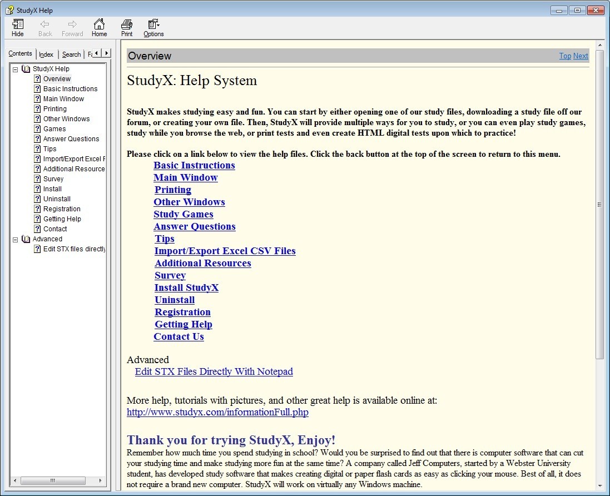Follow the Import/Export Excel CSV Files link
This screenshot has height=496, width=610.
(225, 251)
